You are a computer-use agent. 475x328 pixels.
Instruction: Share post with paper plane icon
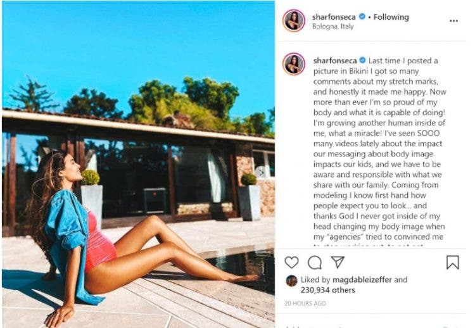pos(338,262)
